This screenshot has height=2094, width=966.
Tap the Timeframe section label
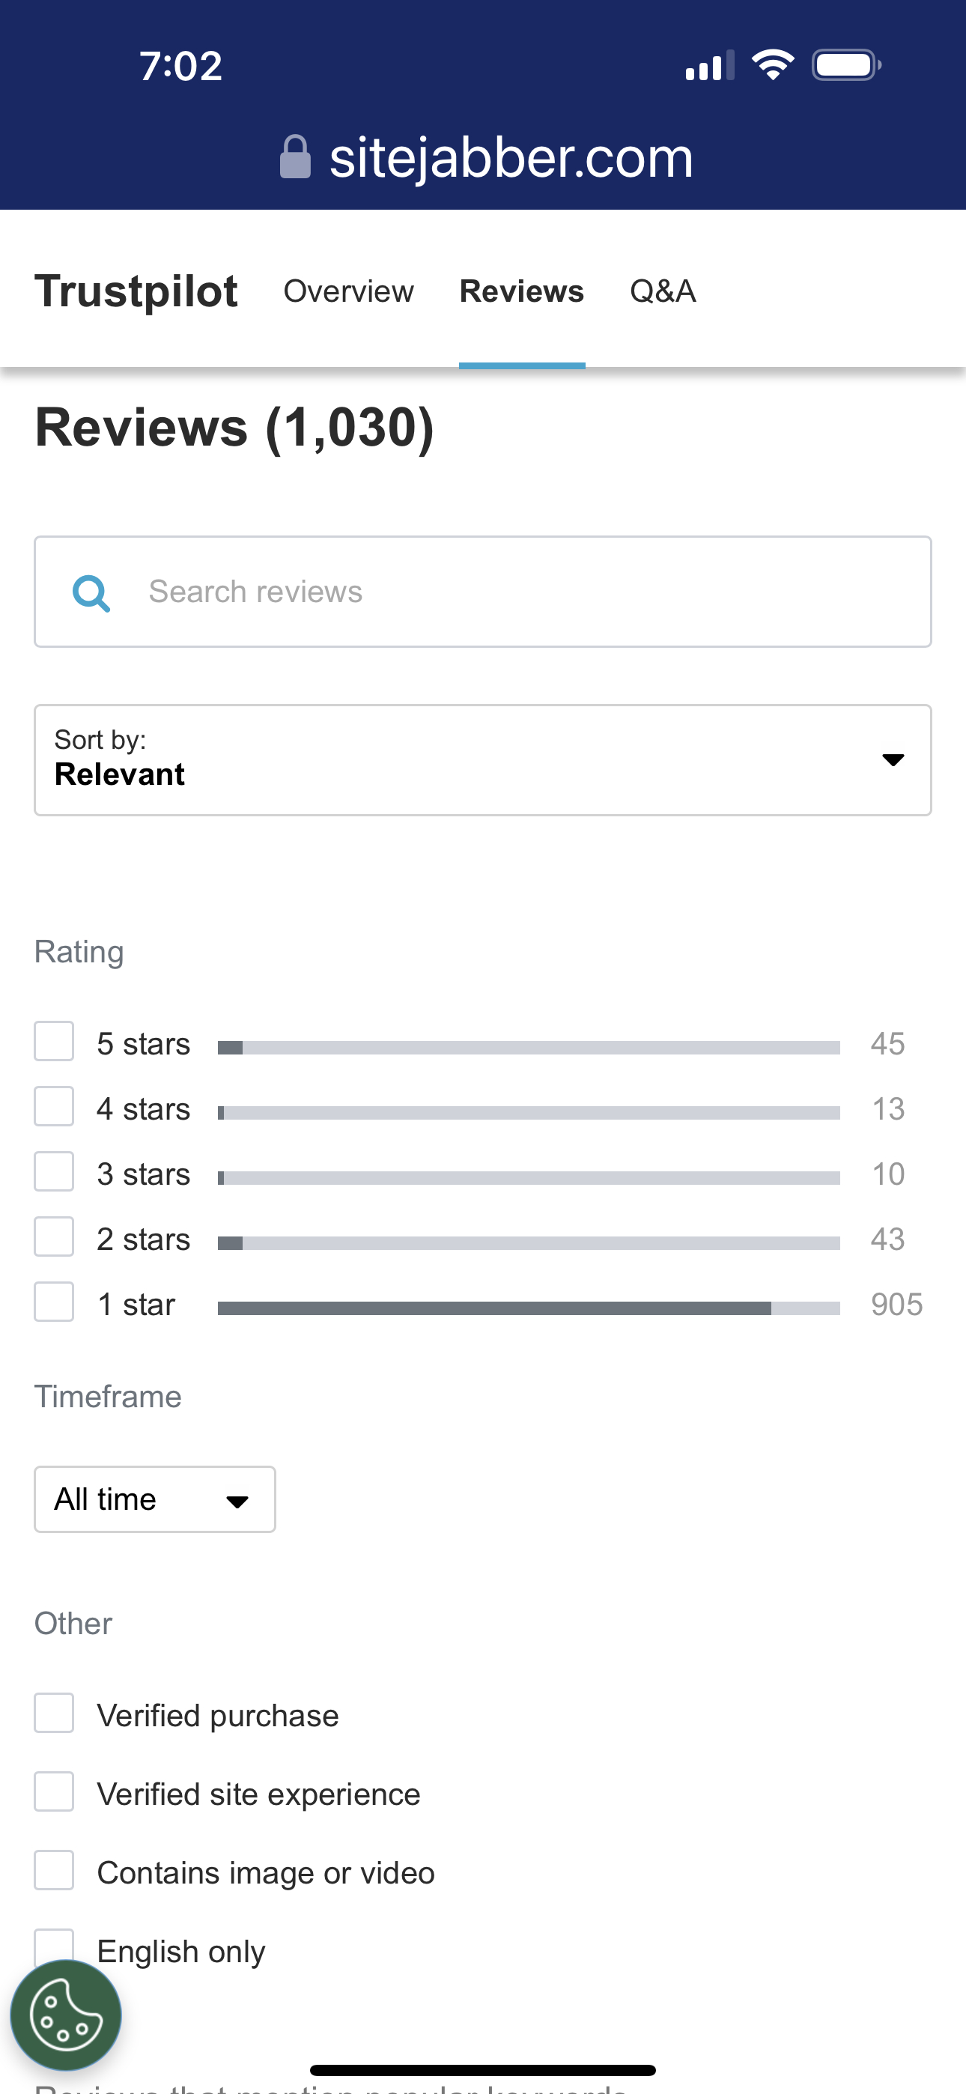108,1397
